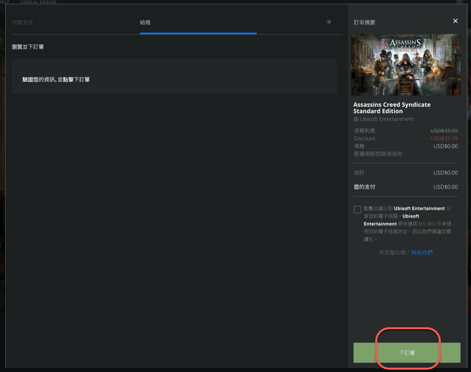Click the grid icon in the top-right corner
This screenshot has width=471, height=372.
pyautogui.click(x=459, y=2)
